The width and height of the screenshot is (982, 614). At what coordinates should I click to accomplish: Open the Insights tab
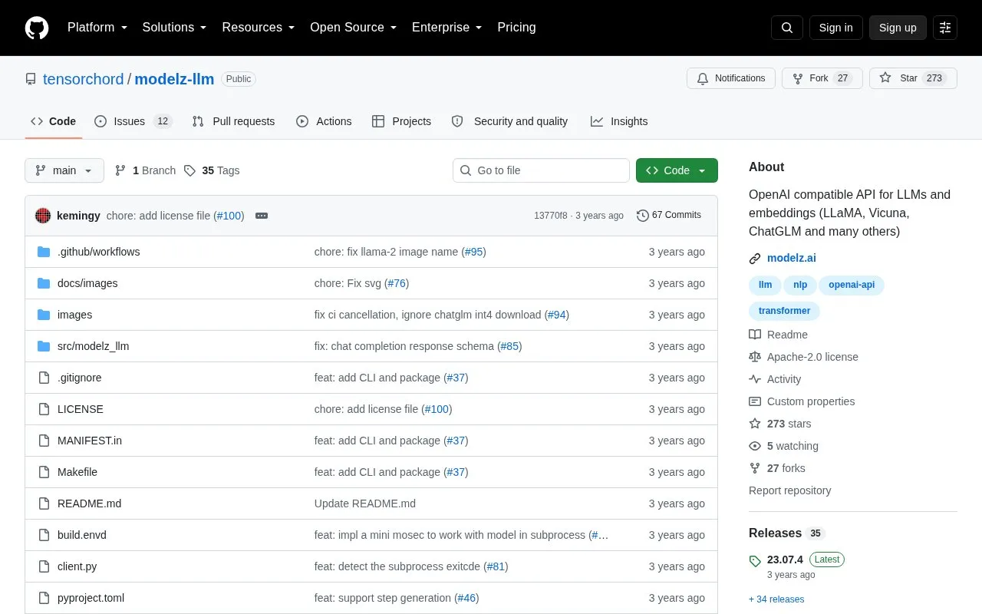click(x=619, y=121)
